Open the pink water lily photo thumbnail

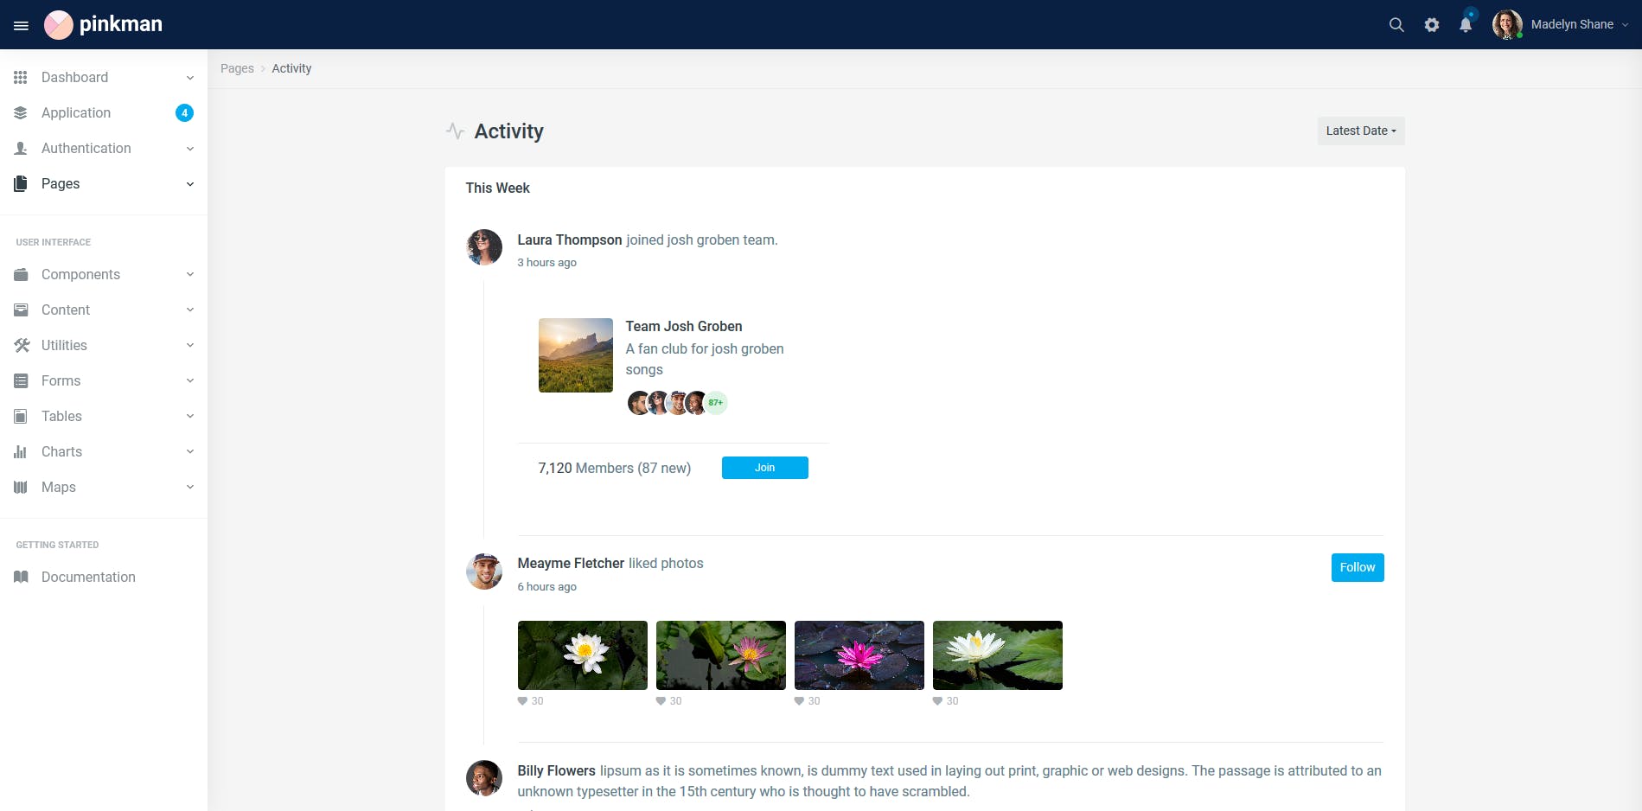[x=859, y=655]
